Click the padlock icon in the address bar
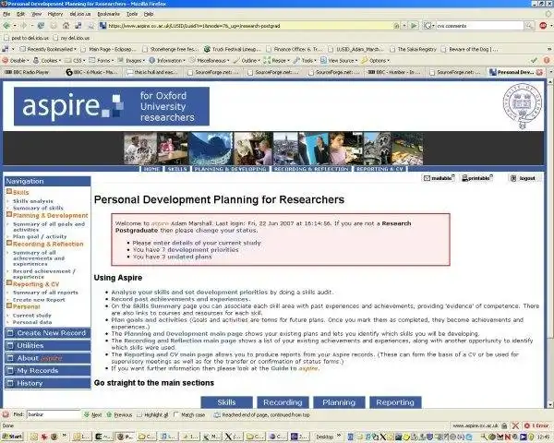The height and width of the screenshot is (443, 554). pyautogui.click(x=396, y=26)
